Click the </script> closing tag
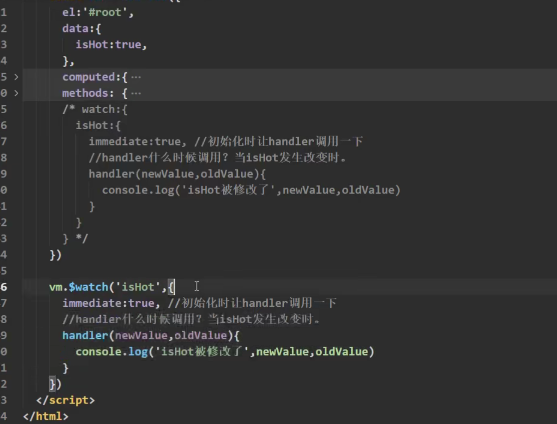 point(65,400)
